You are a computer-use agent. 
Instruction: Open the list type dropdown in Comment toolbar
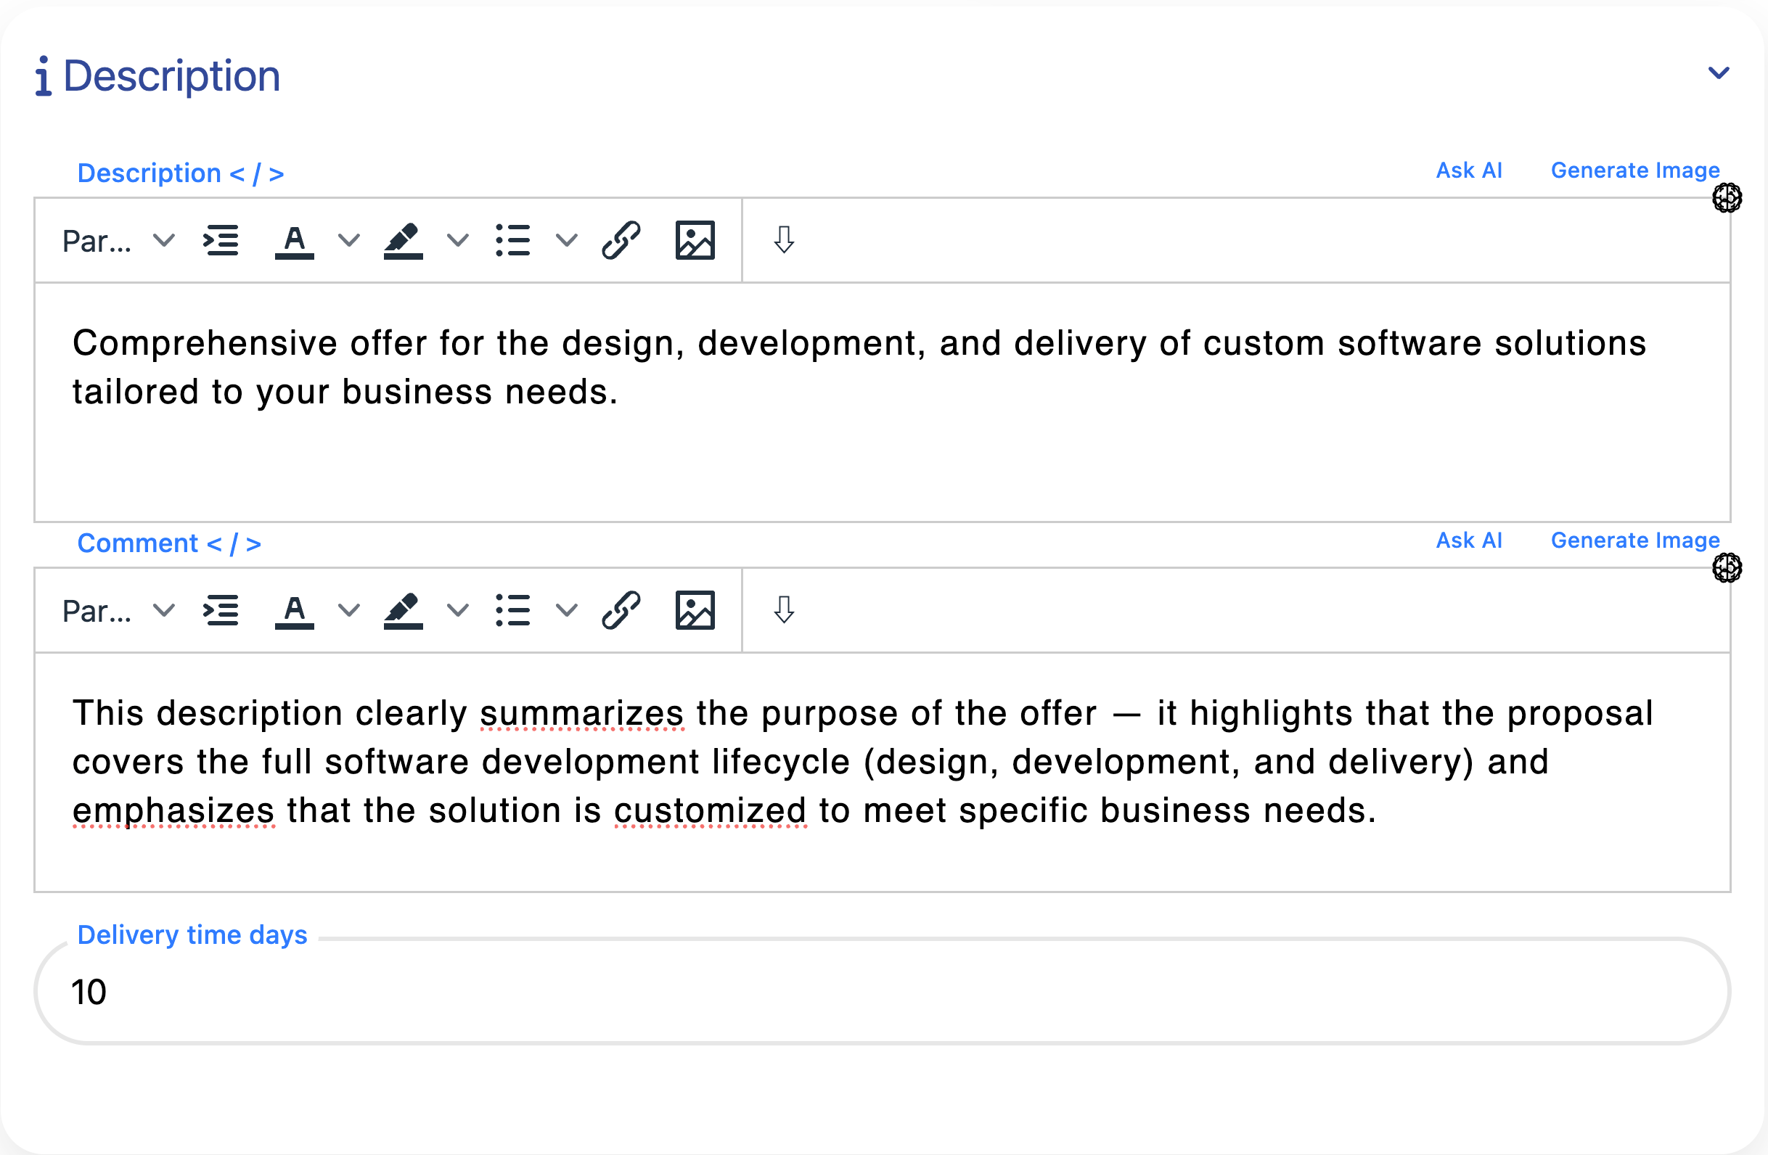click(x=567, y=610)
